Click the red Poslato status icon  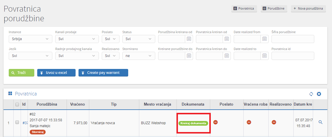[215, 122]
